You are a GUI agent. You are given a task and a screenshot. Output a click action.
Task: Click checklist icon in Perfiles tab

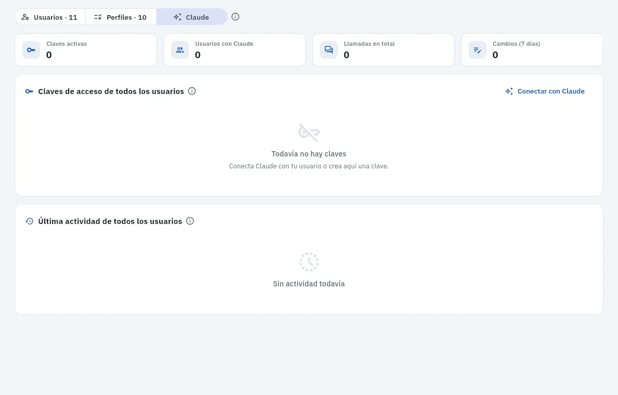[98, 17]
